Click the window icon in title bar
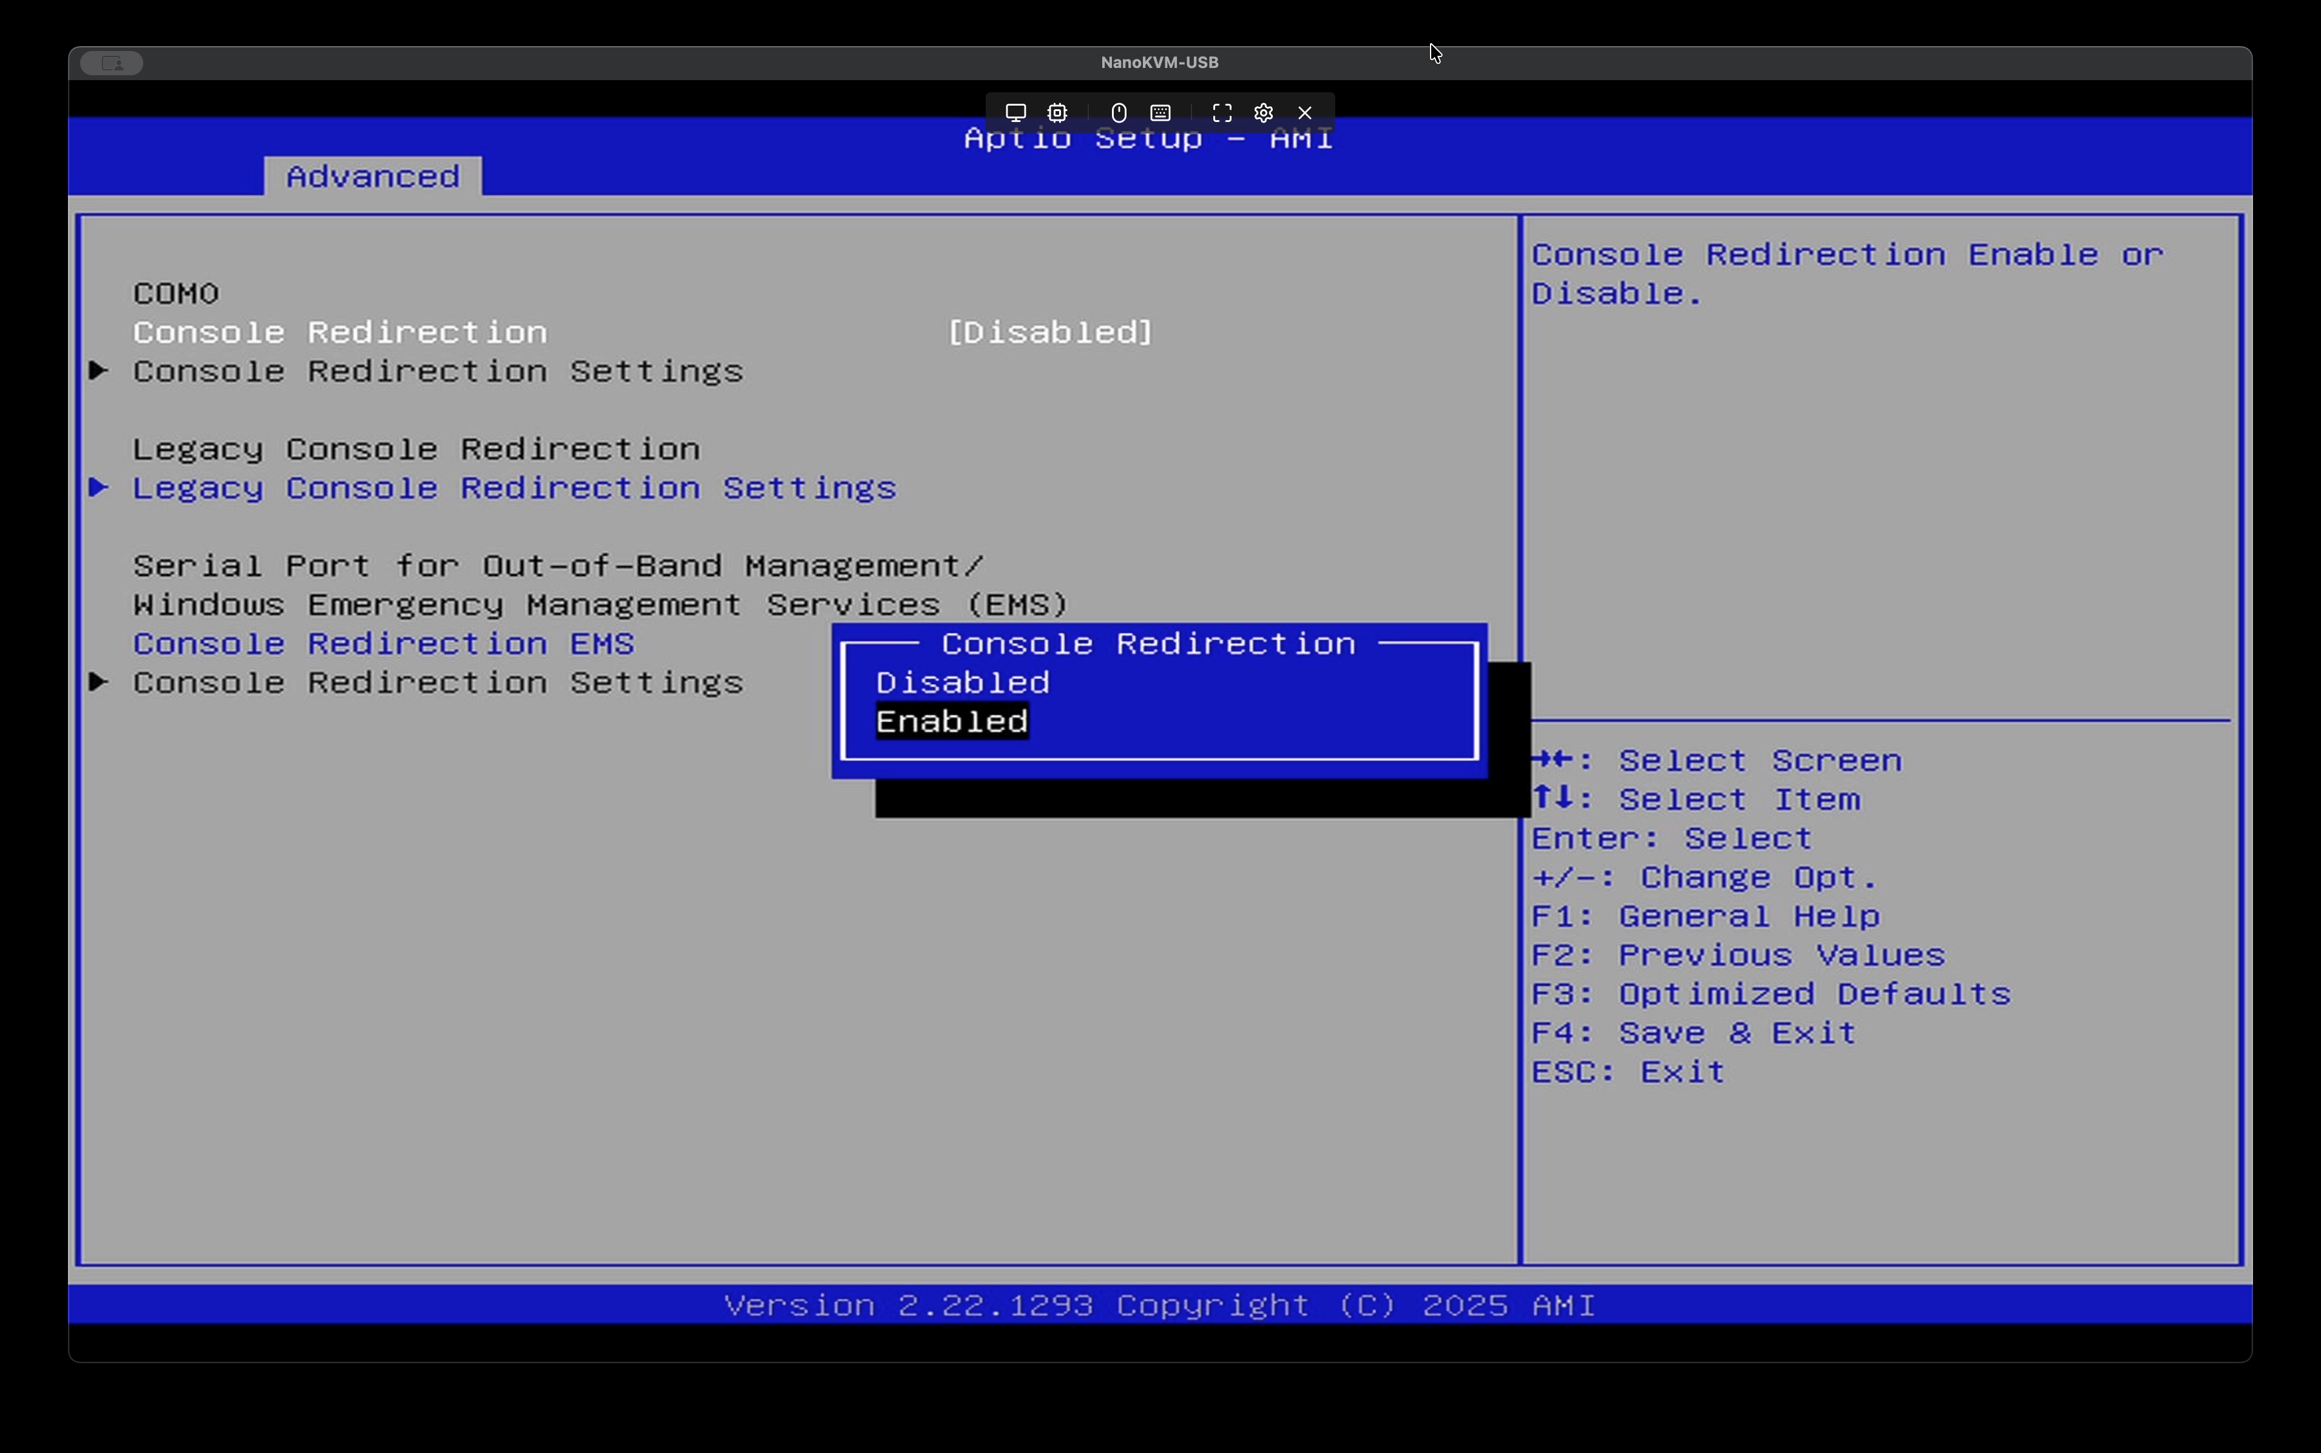This screenshot has height=1453, width=2321. 112,63
